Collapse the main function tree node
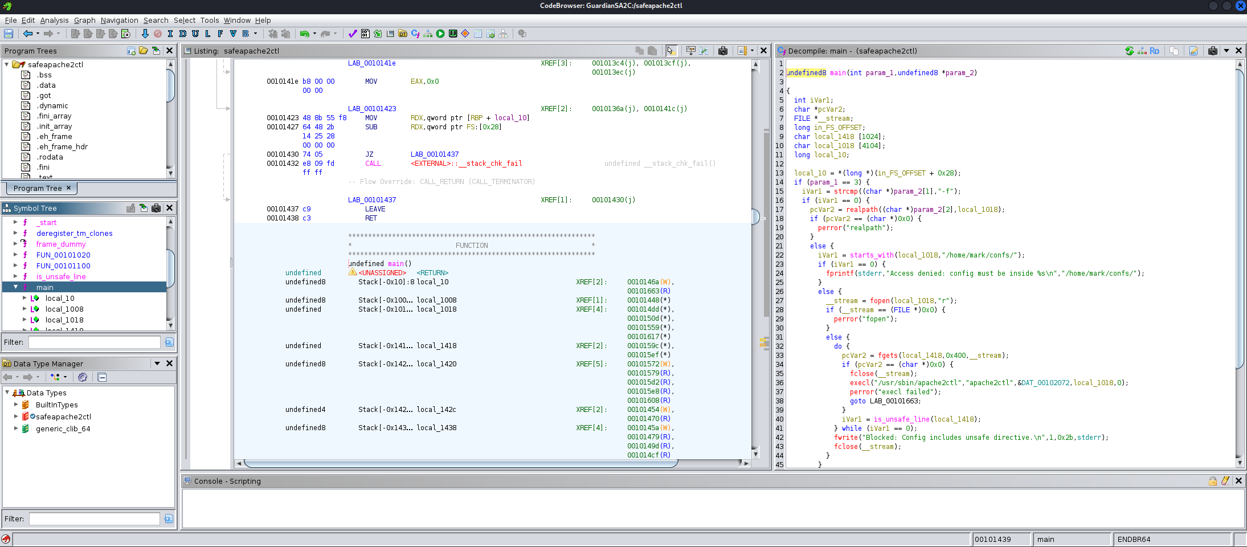The width and height of the screenshot is (1247, 547). pyautogui.click(x=16, y=287)
